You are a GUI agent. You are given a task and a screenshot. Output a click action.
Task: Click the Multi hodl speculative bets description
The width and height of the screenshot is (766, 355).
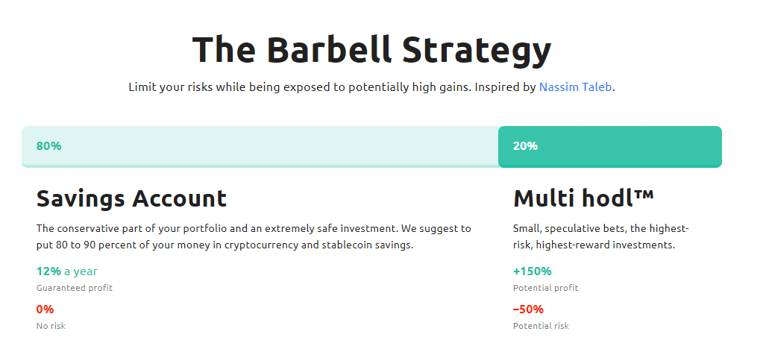(601, 237)
